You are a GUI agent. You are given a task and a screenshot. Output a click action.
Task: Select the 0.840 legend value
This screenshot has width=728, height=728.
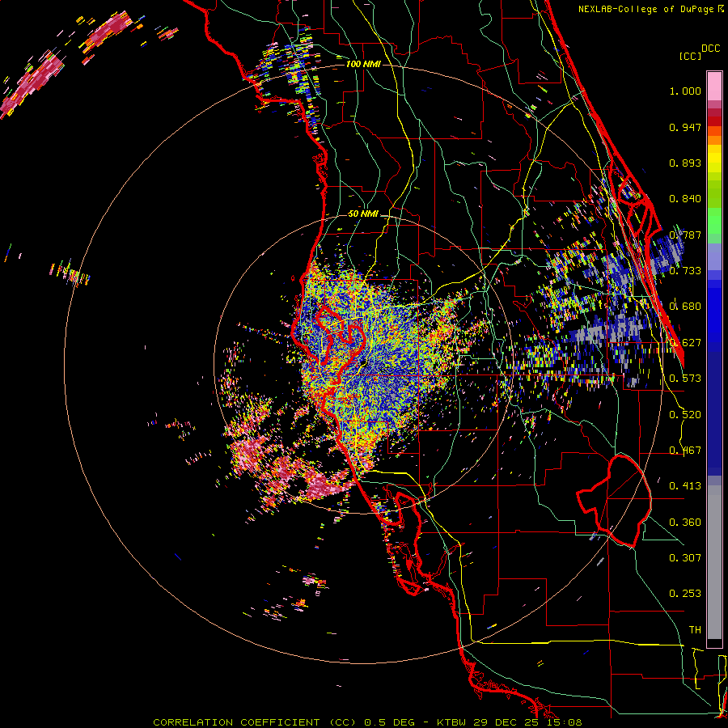[685, 199]
